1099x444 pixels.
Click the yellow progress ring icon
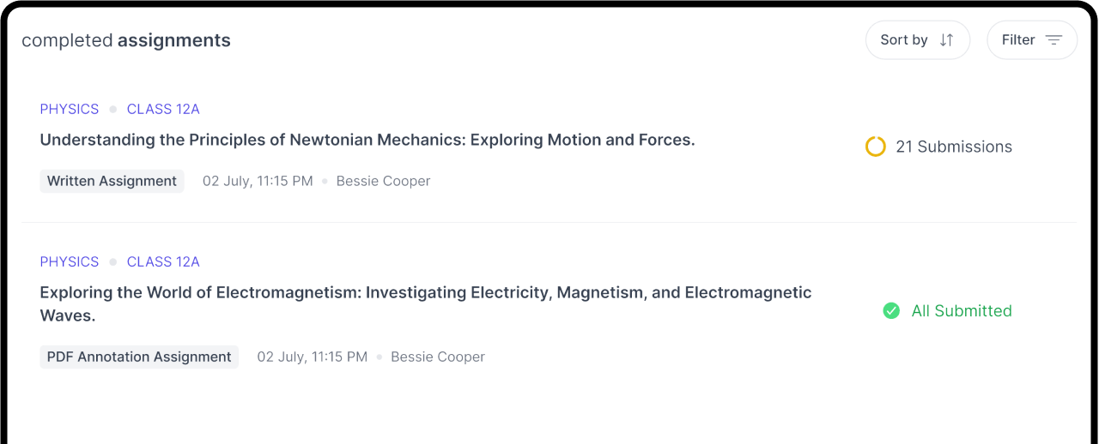[875, 147]
